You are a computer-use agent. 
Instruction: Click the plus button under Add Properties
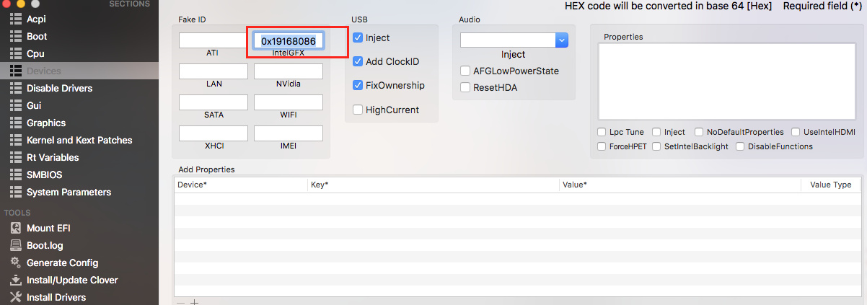coord(194,302)
